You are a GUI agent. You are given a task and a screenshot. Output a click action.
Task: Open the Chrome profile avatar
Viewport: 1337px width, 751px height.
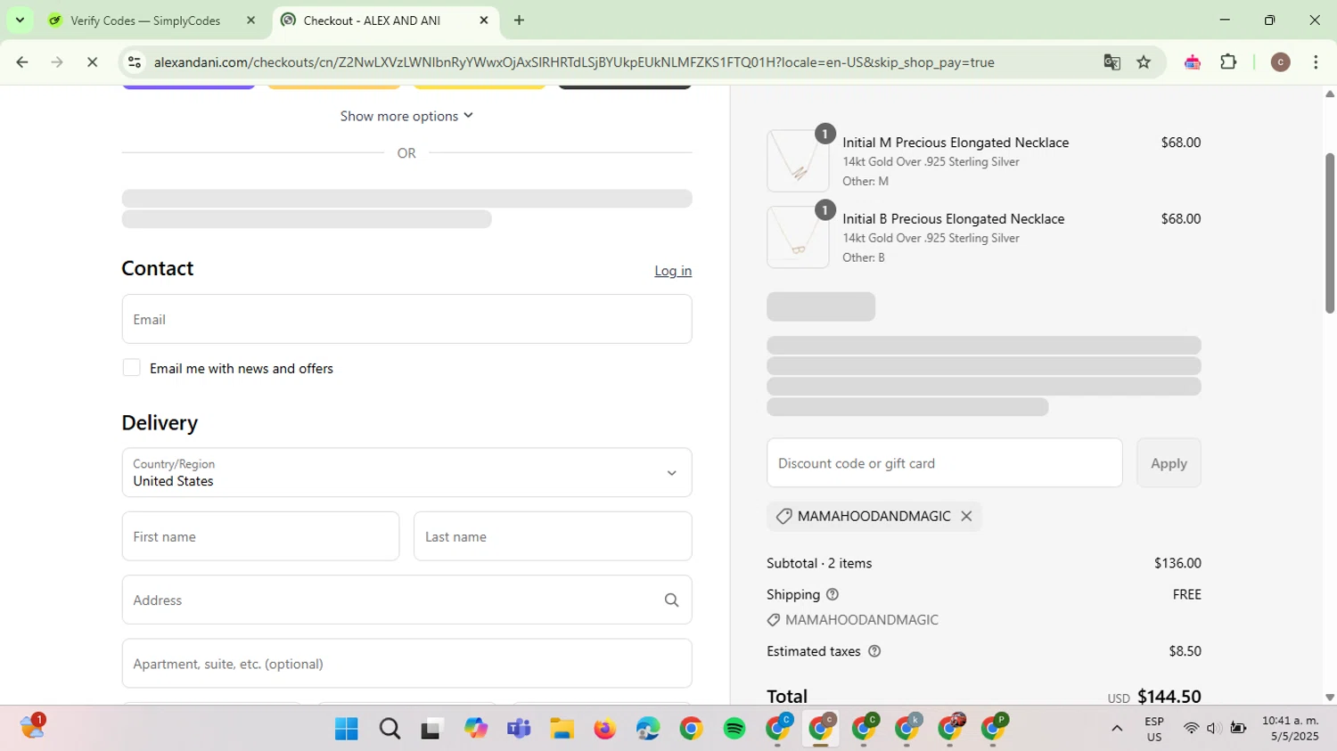(1280, 62)
